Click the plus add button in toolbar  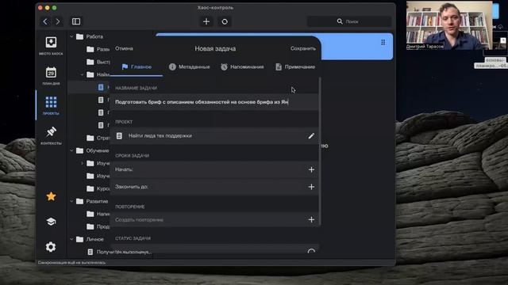tap(206, 21)
